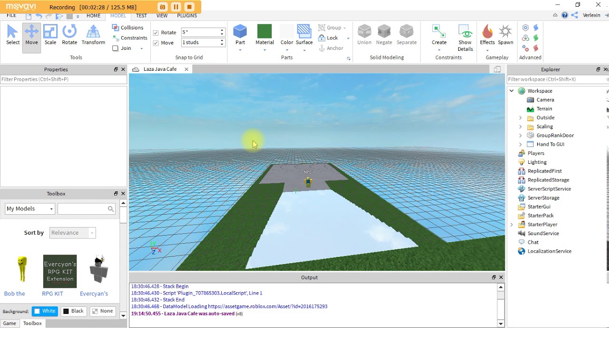The width and height of the screenshot is (609, 342).
Task: Click the share icon next to Verlexin
Action: click(x=575, y=15)
